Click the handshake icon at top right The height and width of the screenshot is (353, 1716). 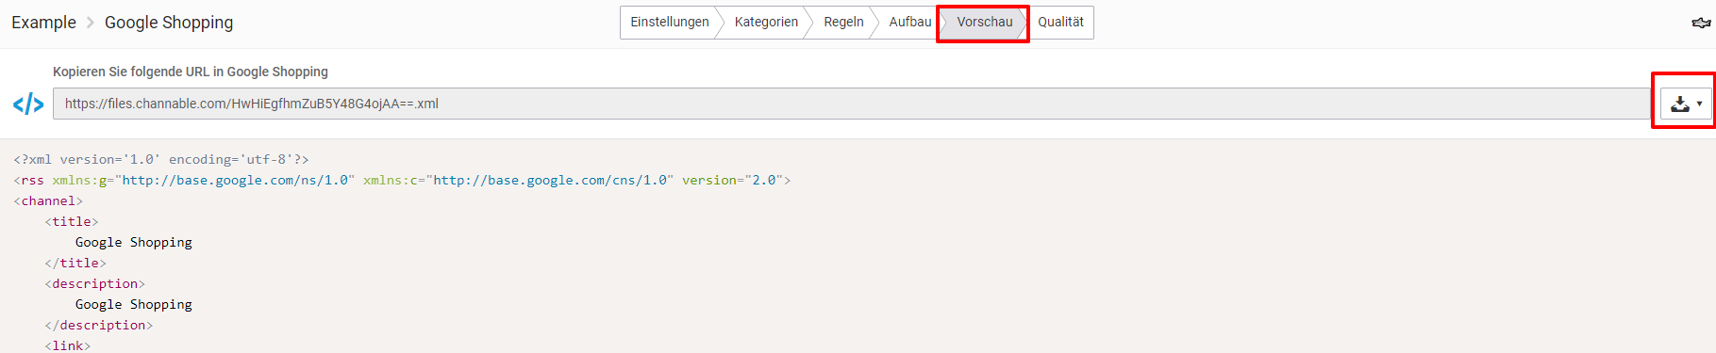click(x=1701, y=24)
